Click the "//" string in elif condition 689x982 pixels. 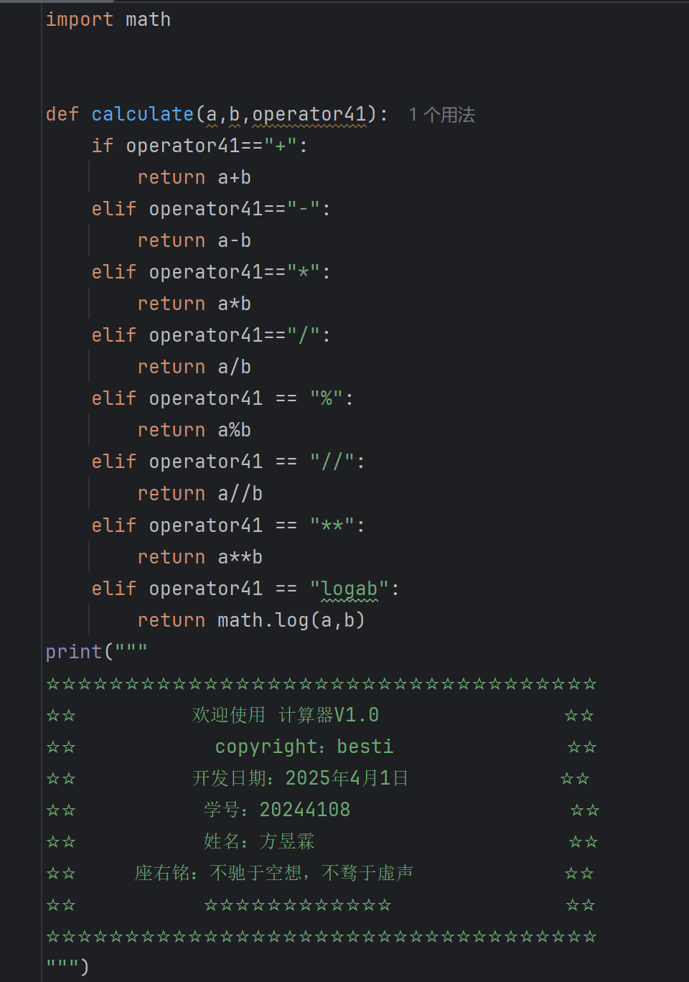[x=332, y=462]
